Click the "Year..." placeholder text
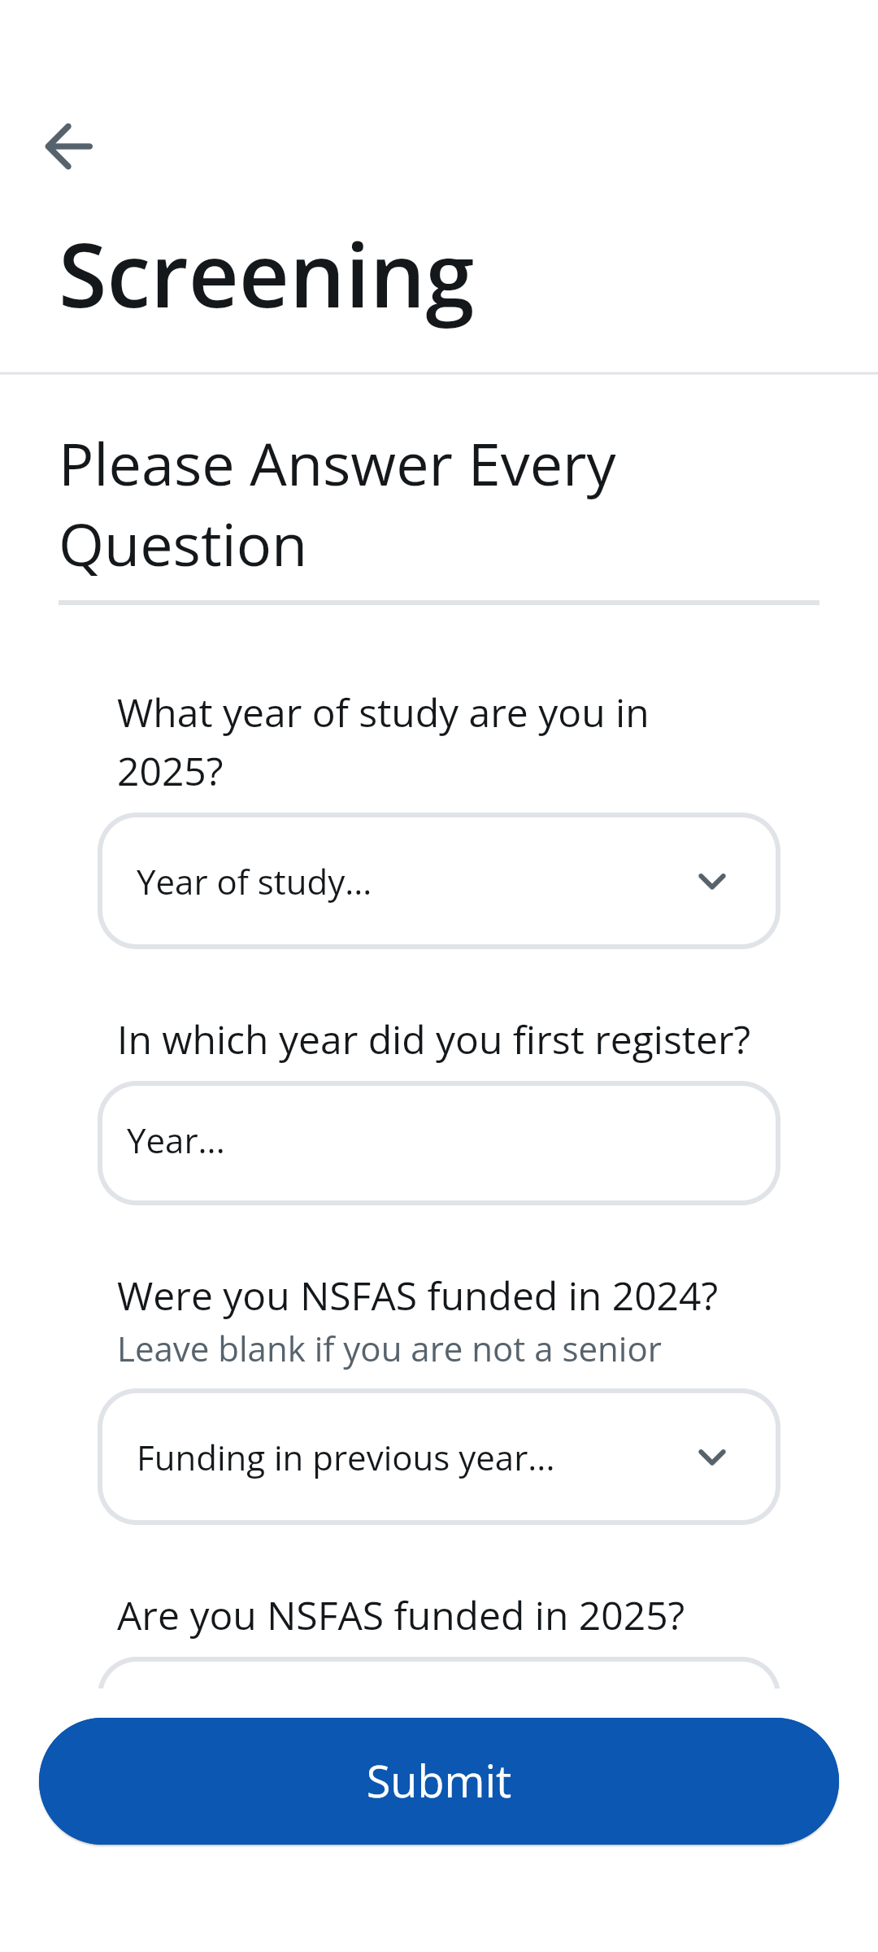 176,1142
